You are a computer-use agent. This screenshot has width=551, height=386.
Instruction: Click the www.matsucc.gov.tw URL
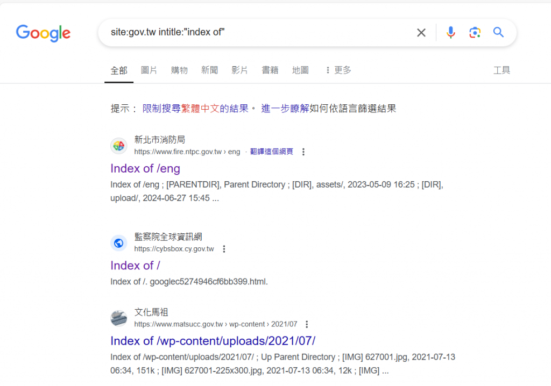(x=216, y=324)
